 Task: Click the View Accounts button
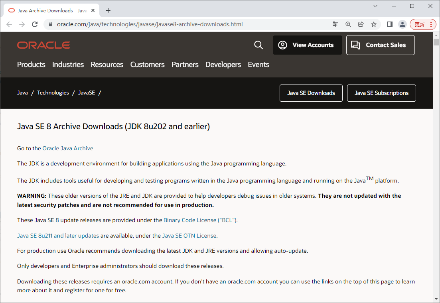click(x=307, y=45)
